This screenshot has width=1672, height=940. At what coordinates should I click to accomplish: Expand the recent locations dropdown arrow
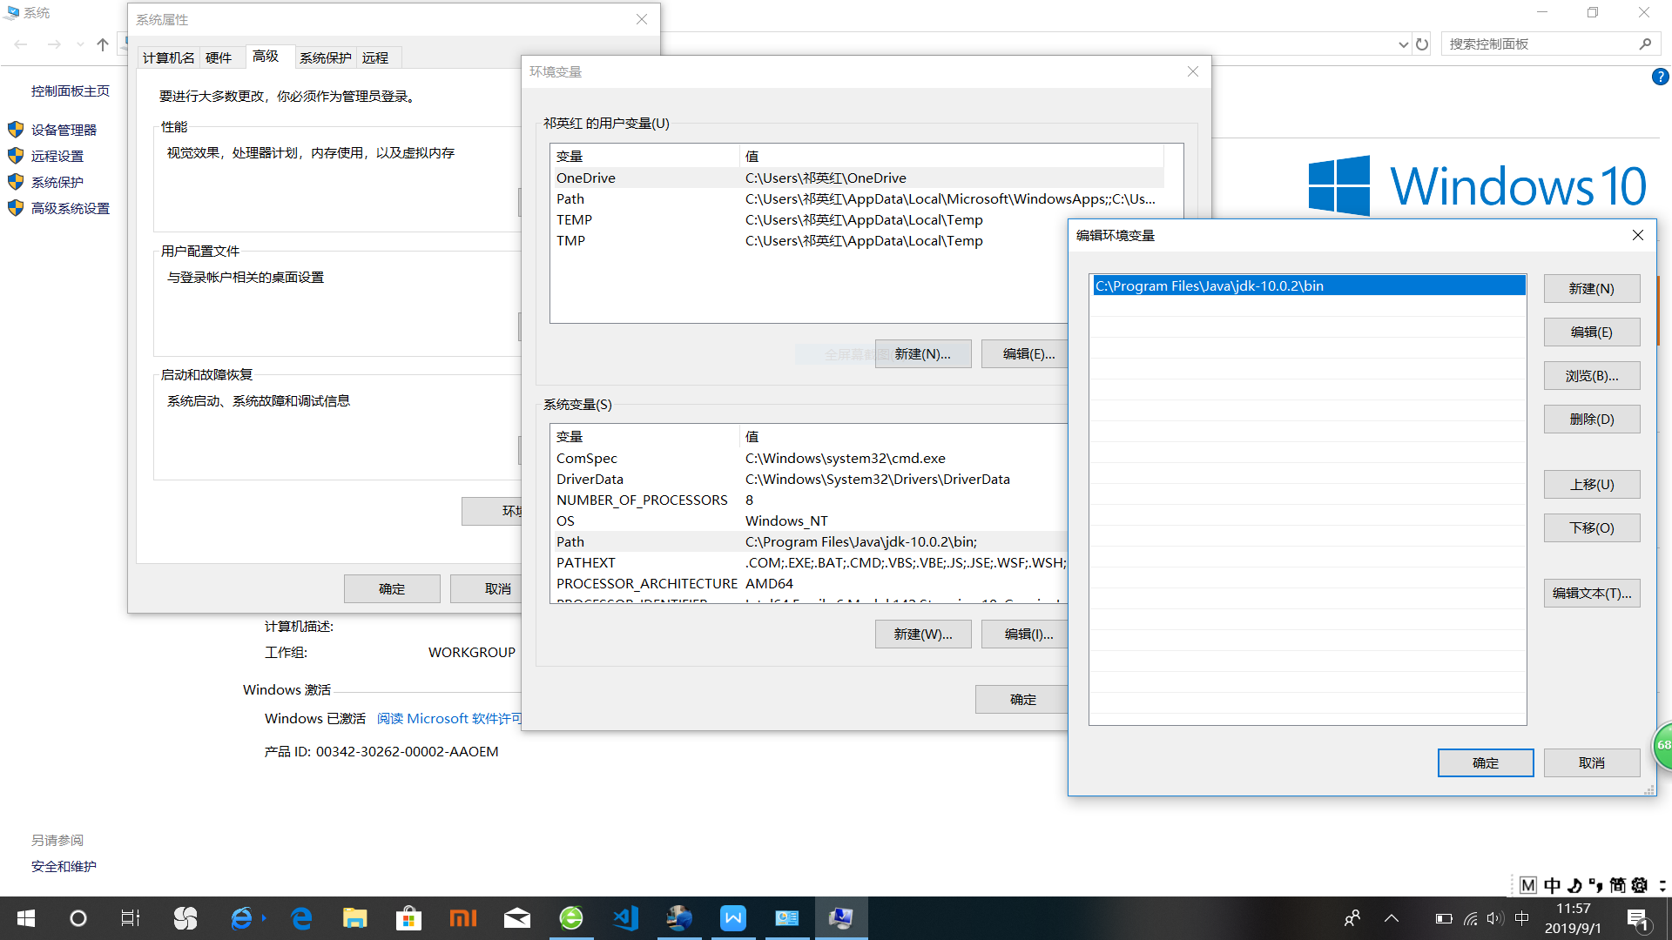click(80, 44)
